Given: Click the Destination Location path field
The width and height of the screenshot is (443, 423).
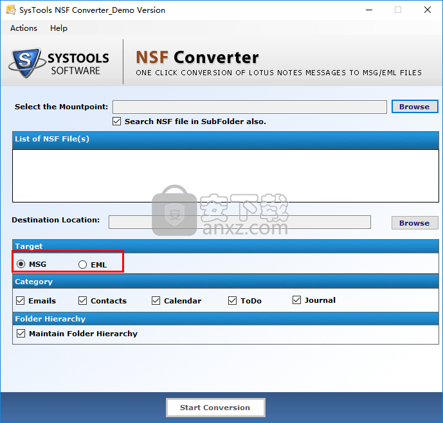Looking at the screenshot, I should click(x=240, y=222).
